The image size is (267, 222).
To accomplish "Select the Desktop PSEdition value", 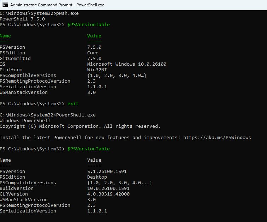I will pyautogui.click(x=97, y=177).
